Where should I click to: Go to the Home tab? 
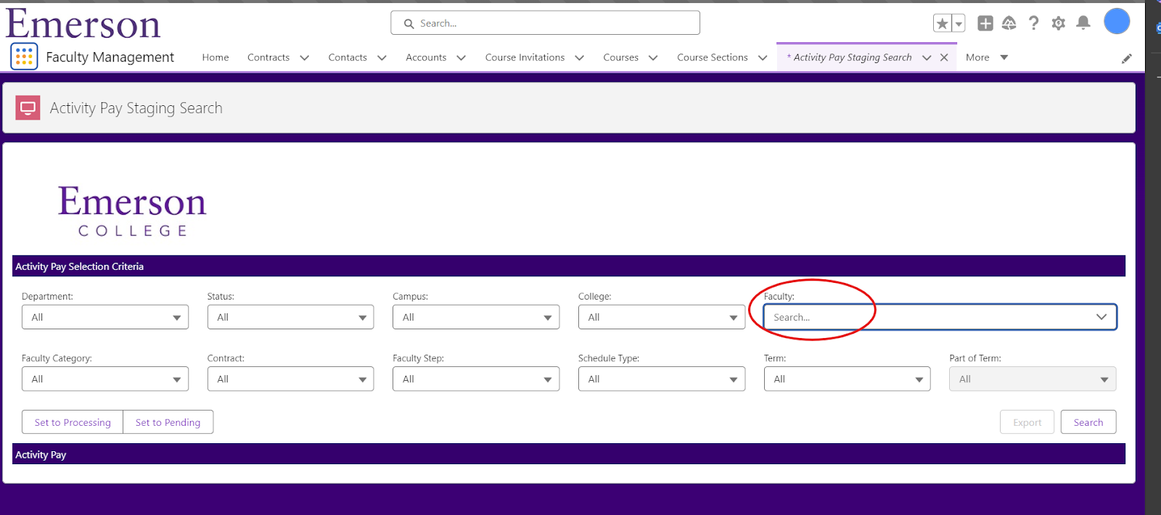click(216, 57)
